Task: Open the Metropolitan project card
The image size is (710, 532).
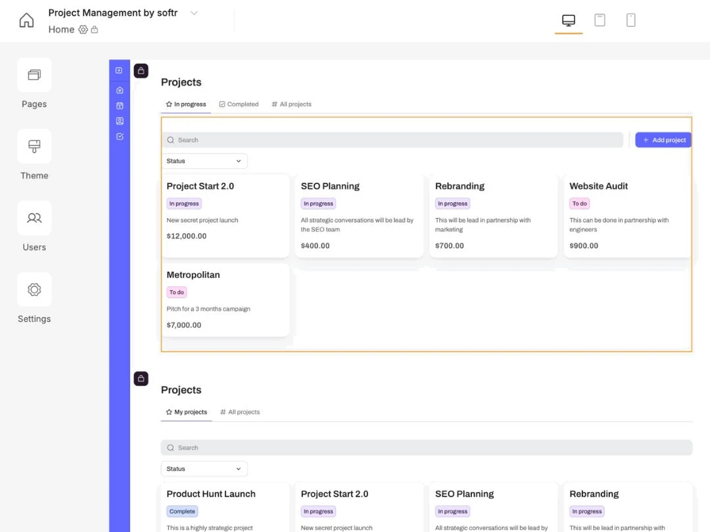Action: pyautogui.click(x=225, y=300)
